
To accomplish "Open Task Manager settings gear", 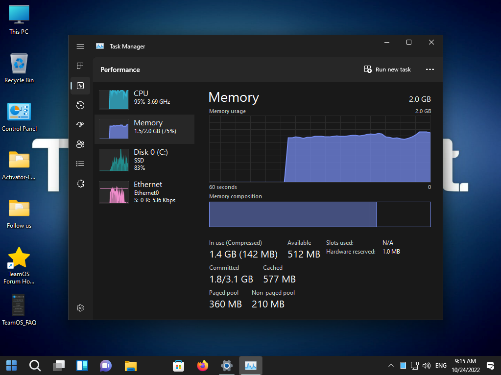I will coord(80,308).
